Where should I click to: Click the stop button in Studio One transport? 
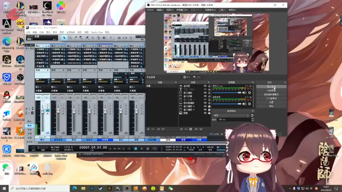[x=136, y=148]
